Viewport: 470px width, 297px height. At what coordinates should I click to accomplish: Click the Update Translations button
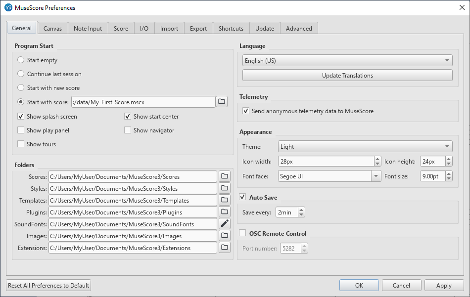(x=347, y=76)
